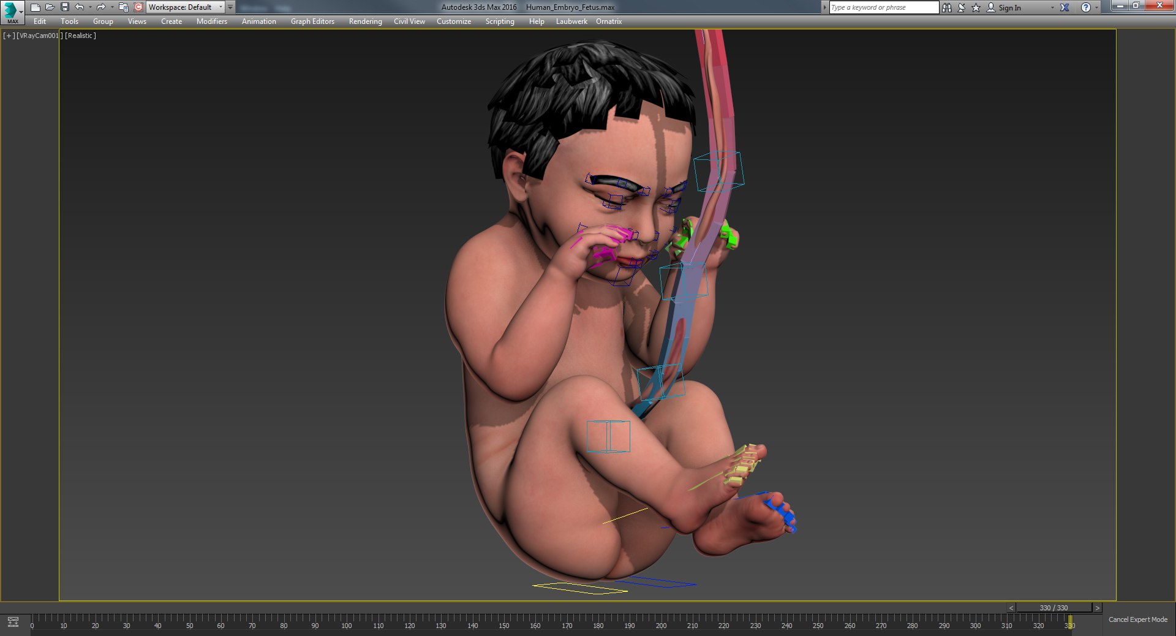Click the [Realistic] viewport shading label
Screen dimensions: 1176x636
81,36
